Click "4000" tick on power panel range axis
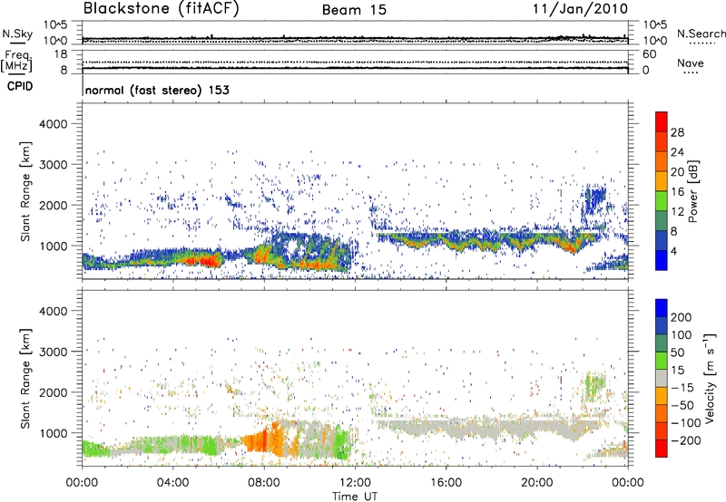Screen dimensions: 726x502 [x=54, y=124]
